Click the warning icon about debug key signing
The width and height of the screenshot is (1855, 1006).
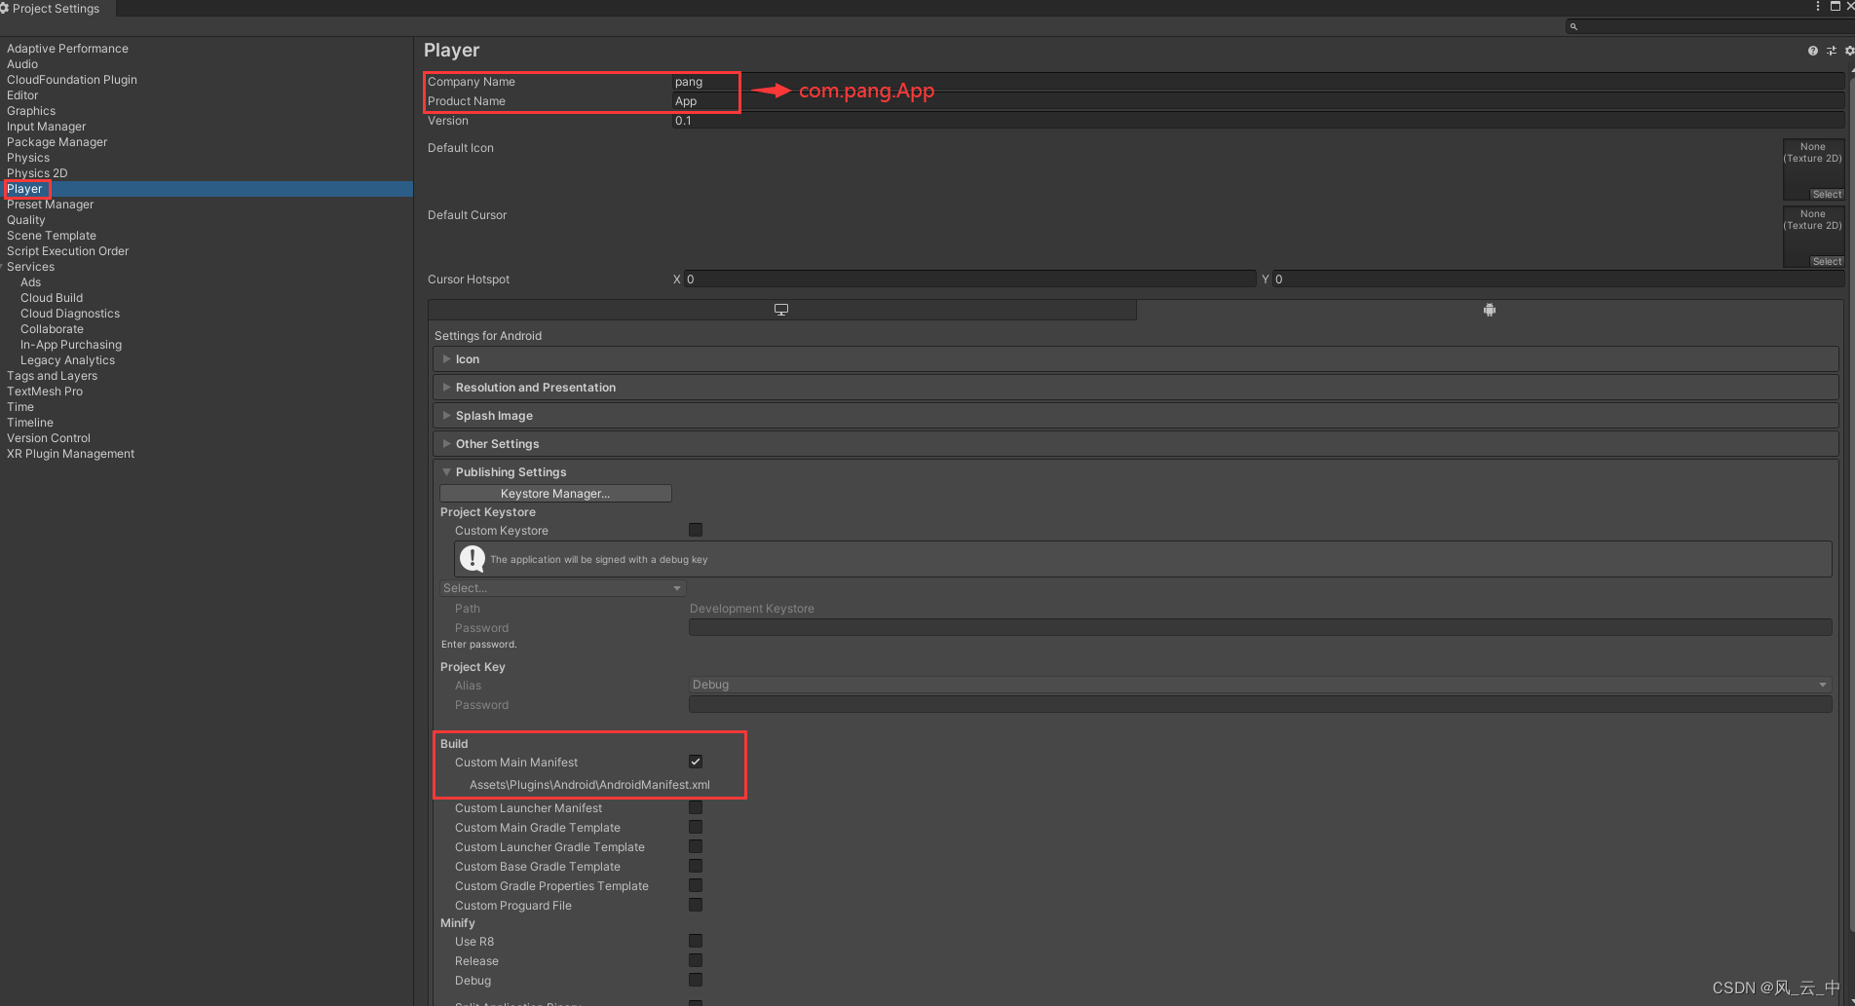point(472,558)
